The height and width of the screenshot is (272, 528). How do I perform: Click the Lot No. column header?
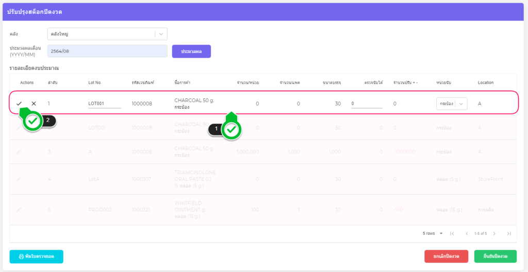[x=95, y=82]
